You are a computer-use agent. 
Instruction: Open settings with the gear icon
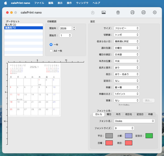point(155,12)
